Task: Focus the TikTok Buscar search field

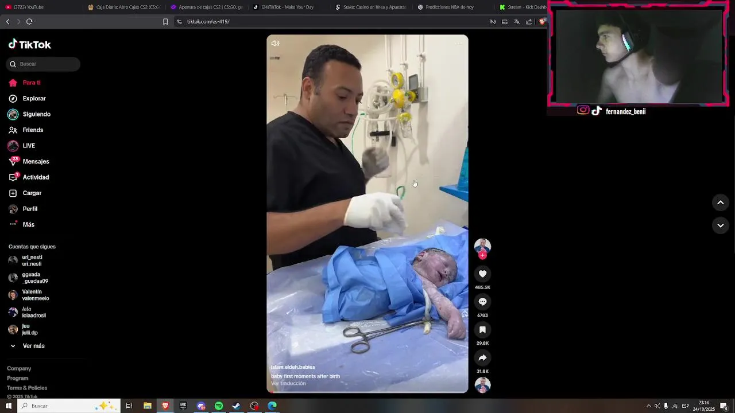Action: [43, 64]
